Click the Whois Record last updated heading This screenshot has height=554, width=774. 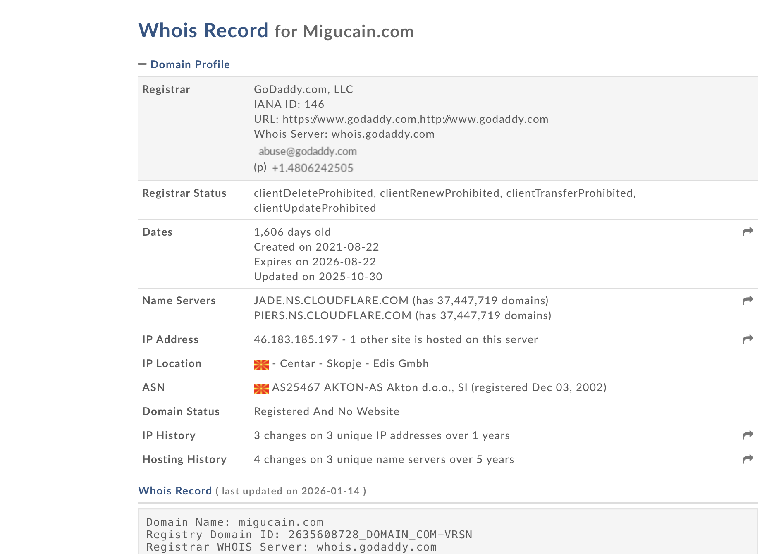[175, 491]
